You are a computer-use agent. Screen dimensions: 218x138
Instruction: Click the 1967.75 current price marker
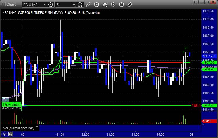pyautogui.click(x=209, y=56)
